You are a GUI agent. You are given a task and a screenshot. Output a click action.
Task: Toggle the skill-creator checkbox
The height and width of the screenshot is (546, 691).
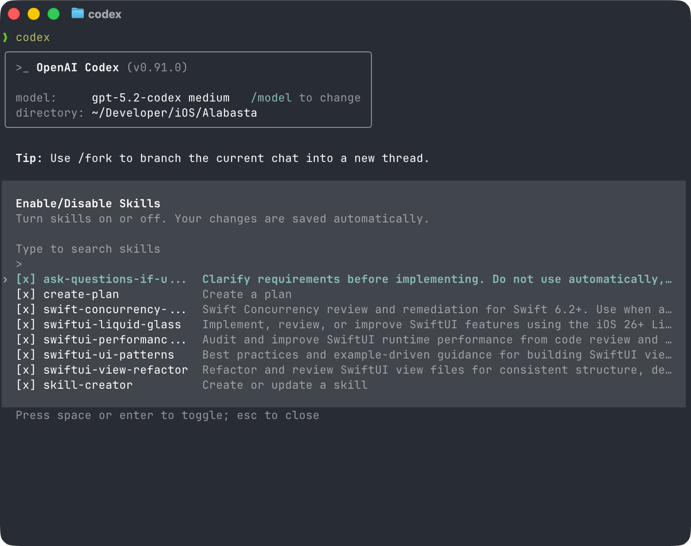(x=25, y=385)
